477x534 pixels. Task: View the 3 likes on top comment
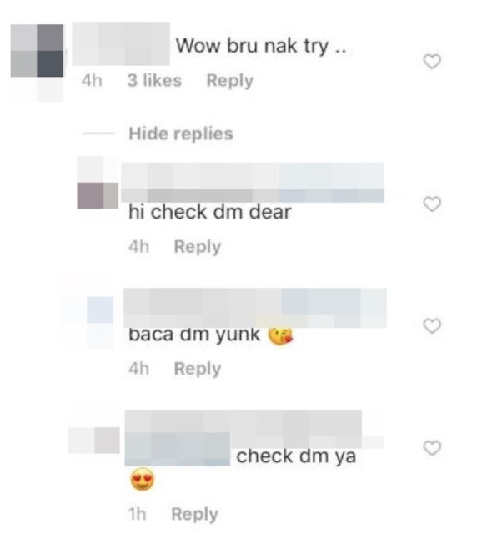[x=154, y=81]
